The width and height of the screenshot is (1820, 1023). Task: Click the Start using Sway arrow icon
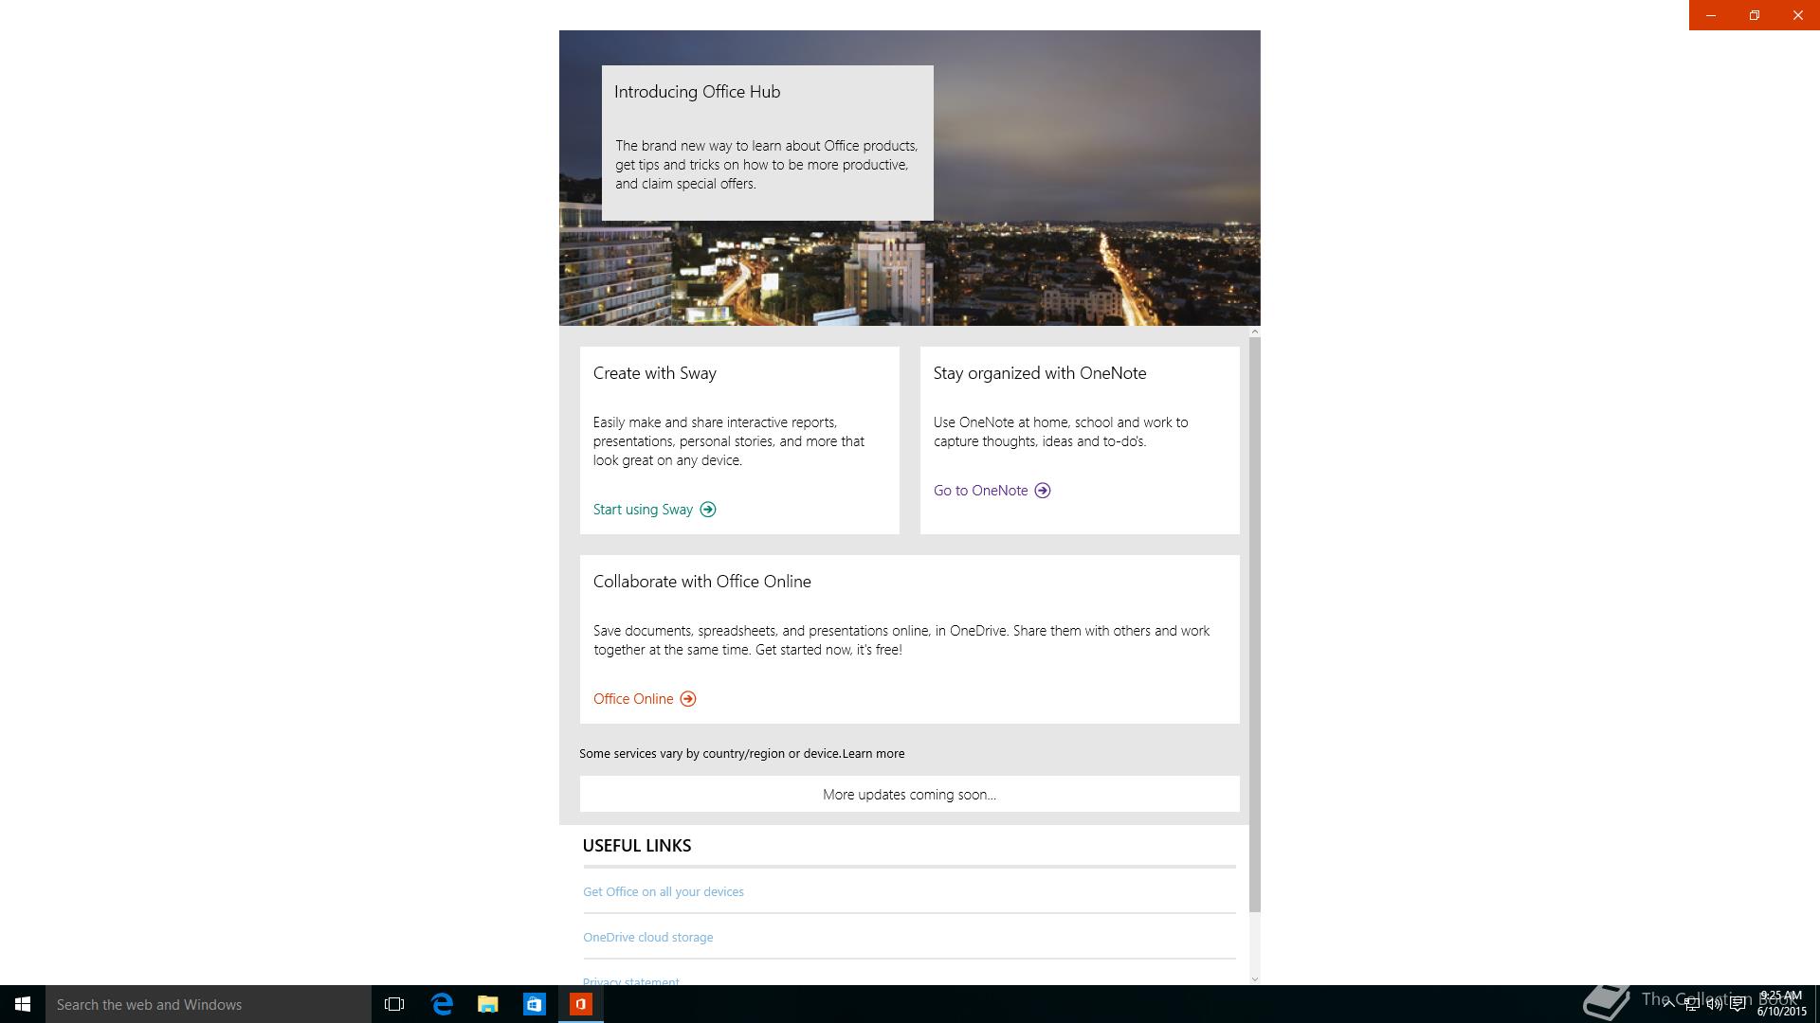tap(708, 510)
